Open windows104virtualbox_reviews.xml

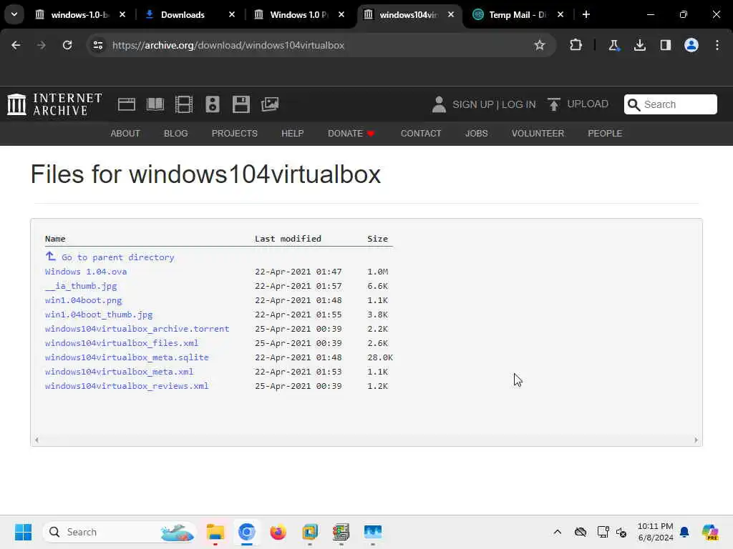pyautogui.click(x=127, y=386)
